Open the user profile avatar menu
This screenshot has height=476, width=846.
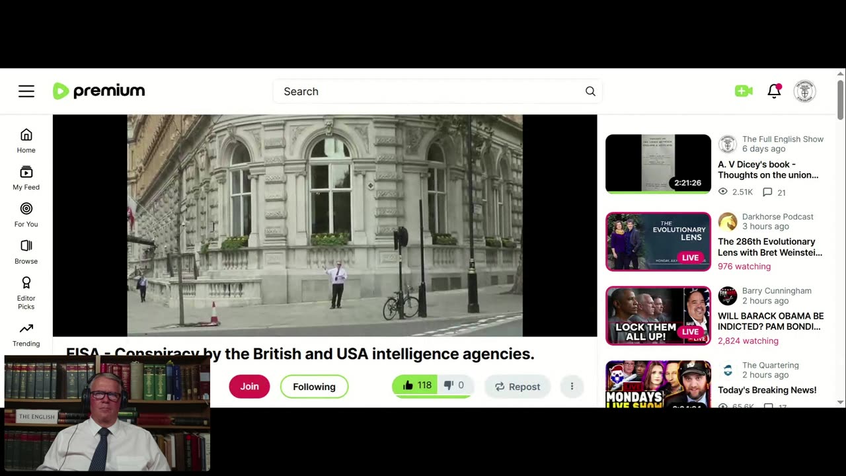(x=804, y=91)
